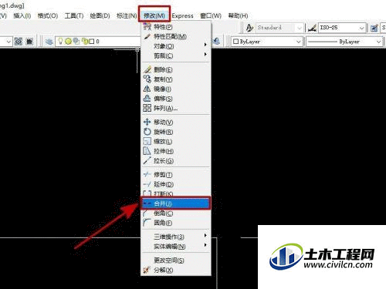The width and height of the screenshot is (386, 289).
Task: Select 删除(E) erase command
Action: click(x=176, y=69)
